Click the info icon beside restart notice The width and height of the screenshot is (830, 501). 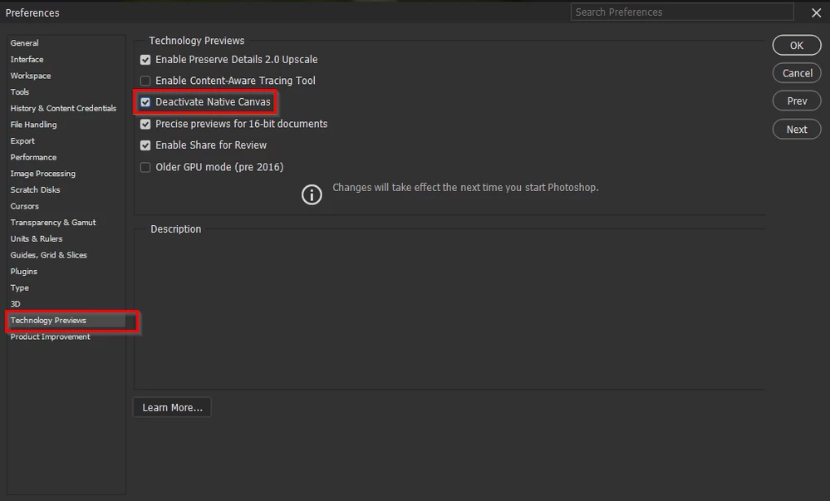pyautogui.click(x=312, y=195)
